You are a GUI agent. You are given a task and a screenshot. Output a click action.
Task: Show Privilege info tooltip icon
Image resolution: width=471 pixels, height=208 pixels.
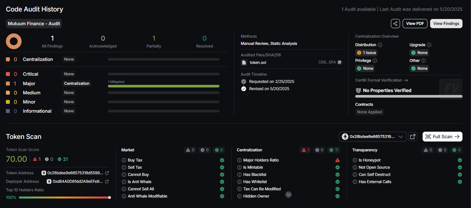pos(375,61)
